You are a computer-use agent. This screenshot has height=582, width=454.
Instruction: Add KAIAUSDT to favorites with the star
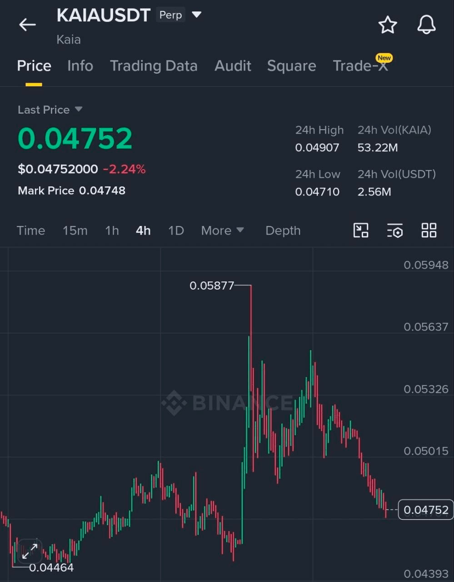[x=388, y=25]
